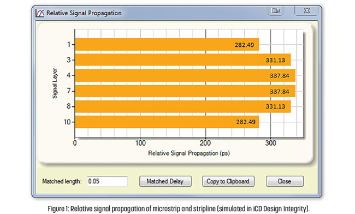Select the layer 8 bar showing 331.13
The height and width of the screenshot is (214, 355).
point(183,106)
